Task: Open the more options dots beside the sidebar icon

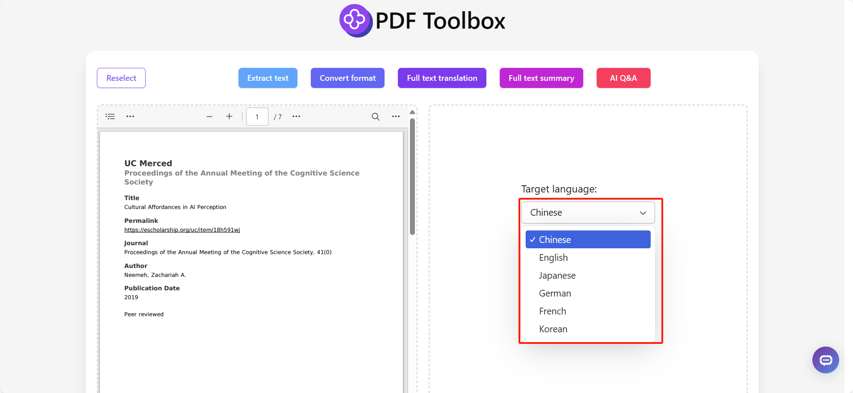Action: click(130, 117)
